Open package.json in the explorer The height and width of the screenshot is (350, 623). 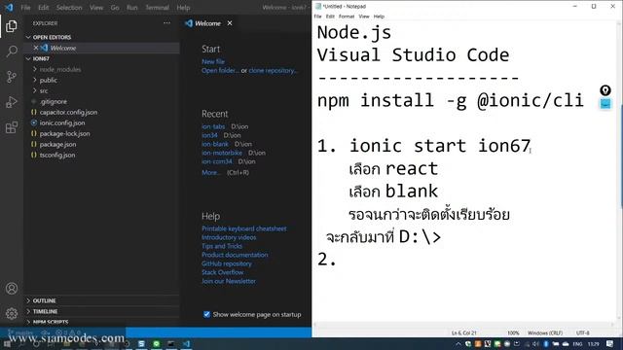click(57, 144)
